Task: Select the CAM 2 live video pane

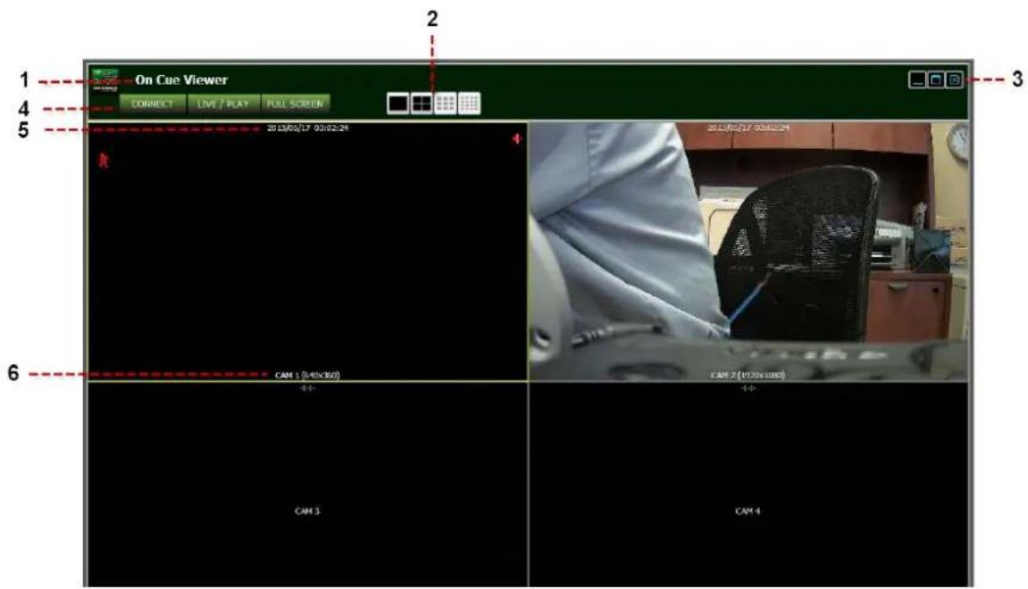Action: (x=748, y=251)
